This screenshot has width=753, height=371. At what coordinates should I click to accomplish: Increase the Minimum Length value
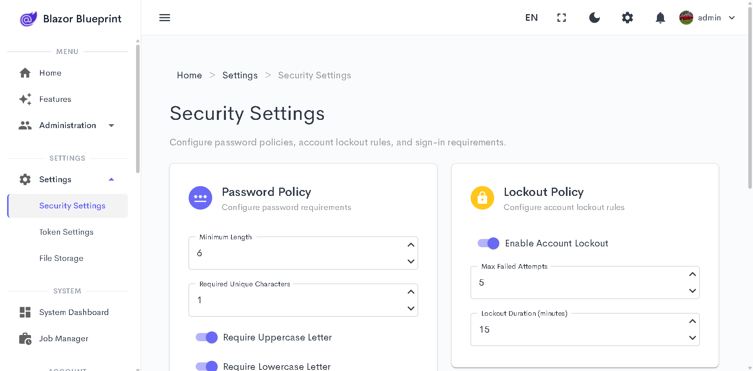tap(411, 245)
